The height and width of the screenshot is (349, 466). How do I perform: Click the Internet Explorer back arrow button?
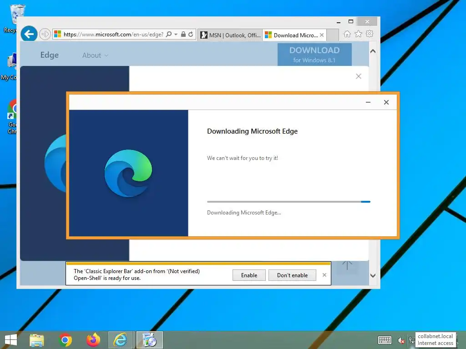click(x=29, y=34)
